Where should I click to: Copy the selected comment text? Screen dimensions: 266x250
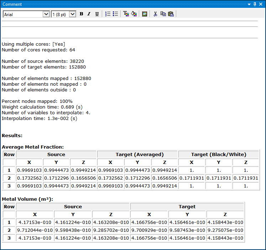pos(163,14)
